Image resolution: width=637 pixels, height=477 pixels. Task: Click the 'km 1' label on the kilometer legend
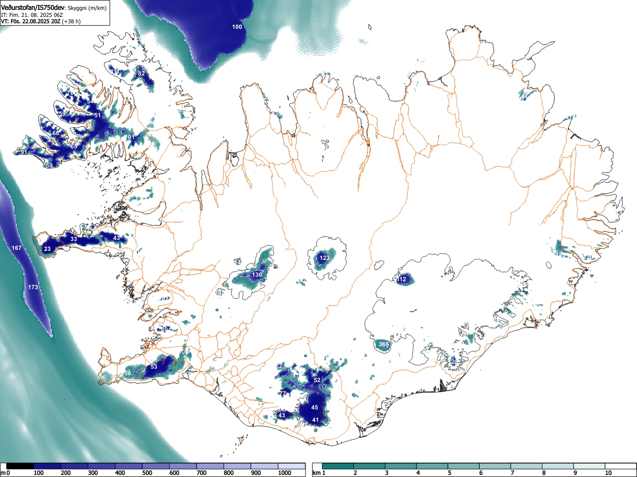click(319, 473)
